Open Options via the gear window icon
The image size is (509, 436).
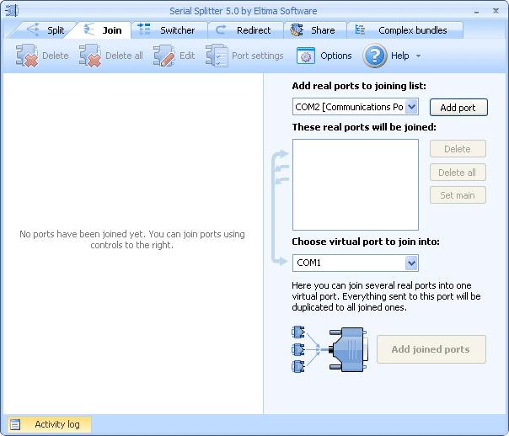click(x=305, y=56)
